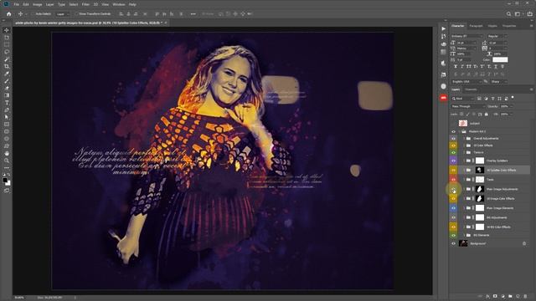536x301 pixels.
Task: Toggle visibility of Texts group
Action: pos(453,180)
